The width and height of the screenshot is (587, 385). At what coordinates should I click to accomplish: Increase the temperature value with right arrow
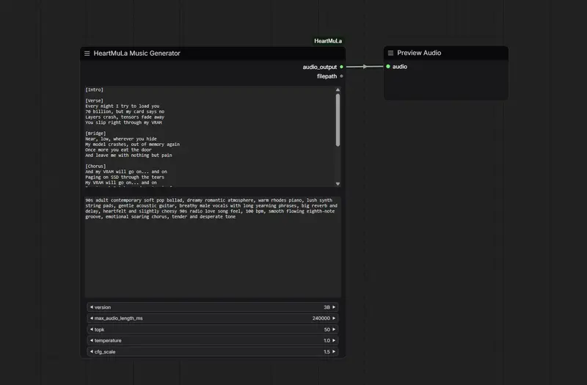tap(334, 341)
